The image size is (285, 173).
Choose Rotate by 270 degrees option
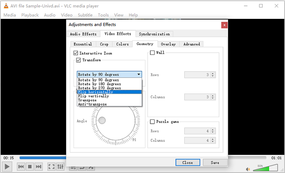tap(109, 88)
